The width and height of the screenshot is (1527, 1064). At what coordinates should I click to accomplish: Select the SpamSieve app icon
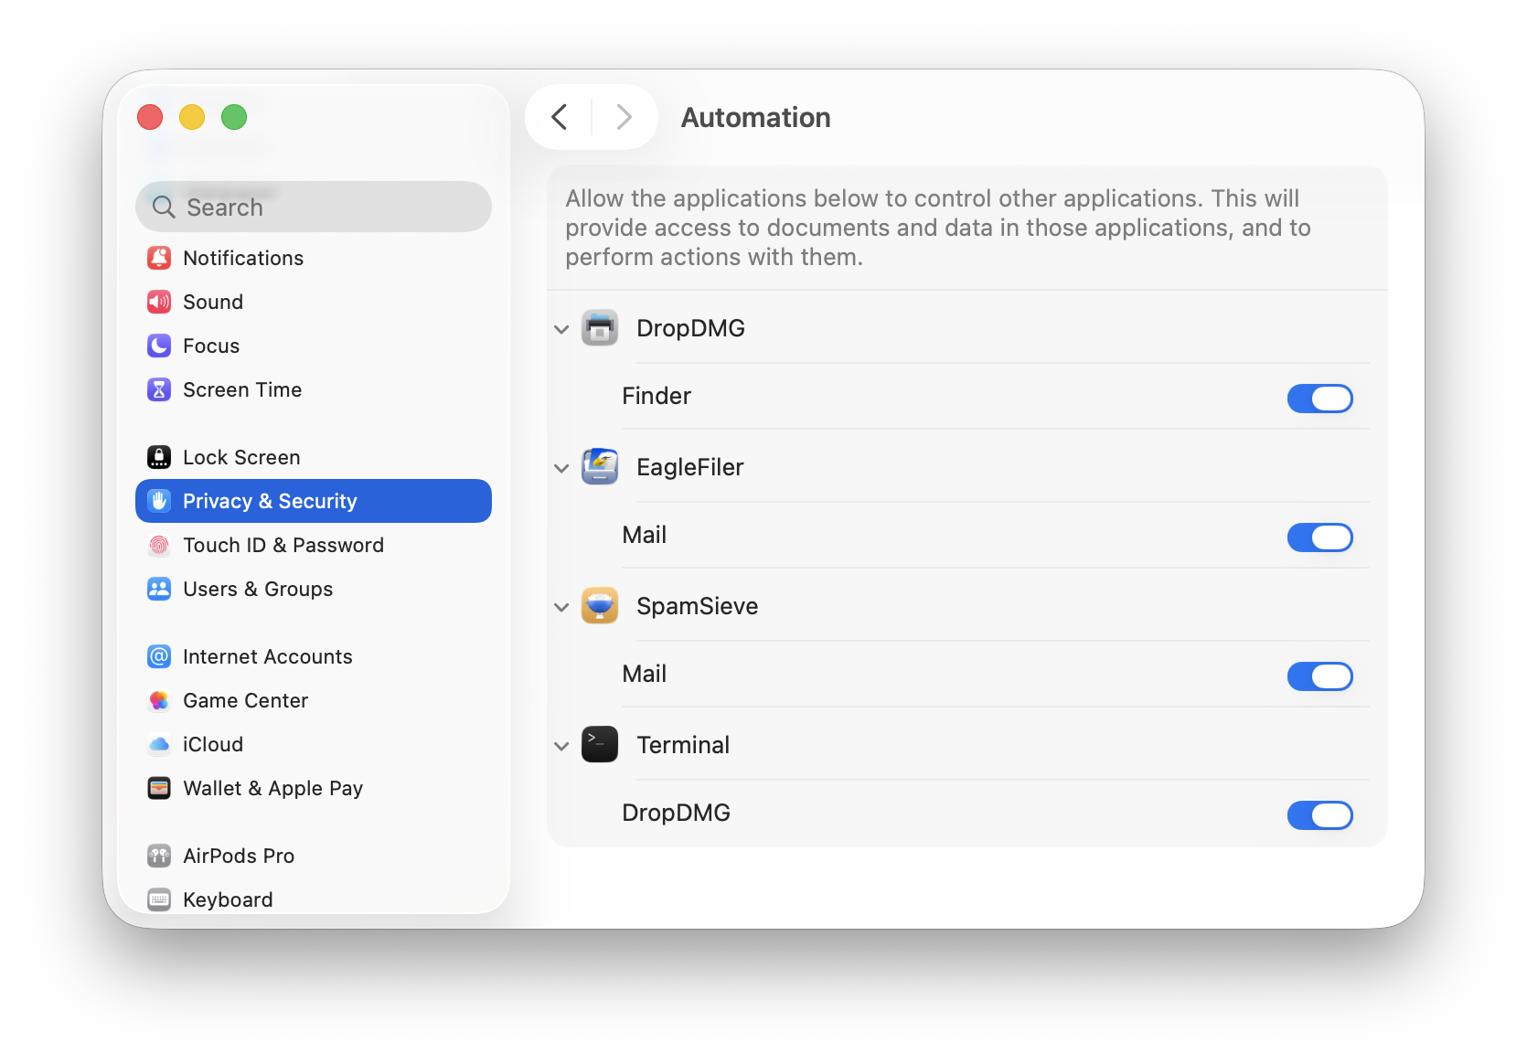600,605
